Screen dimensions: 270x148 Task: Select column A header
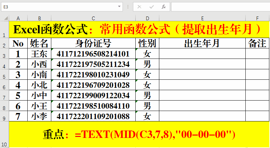(x=18, y=18)
